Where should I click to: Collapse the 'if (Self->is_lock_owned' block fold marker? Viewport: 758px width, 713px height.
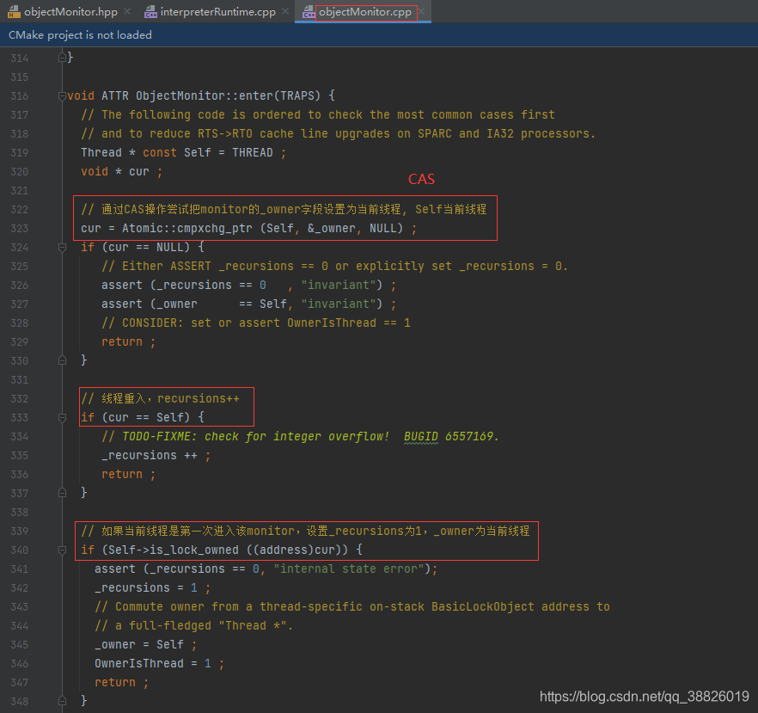[x=62, y=550]
